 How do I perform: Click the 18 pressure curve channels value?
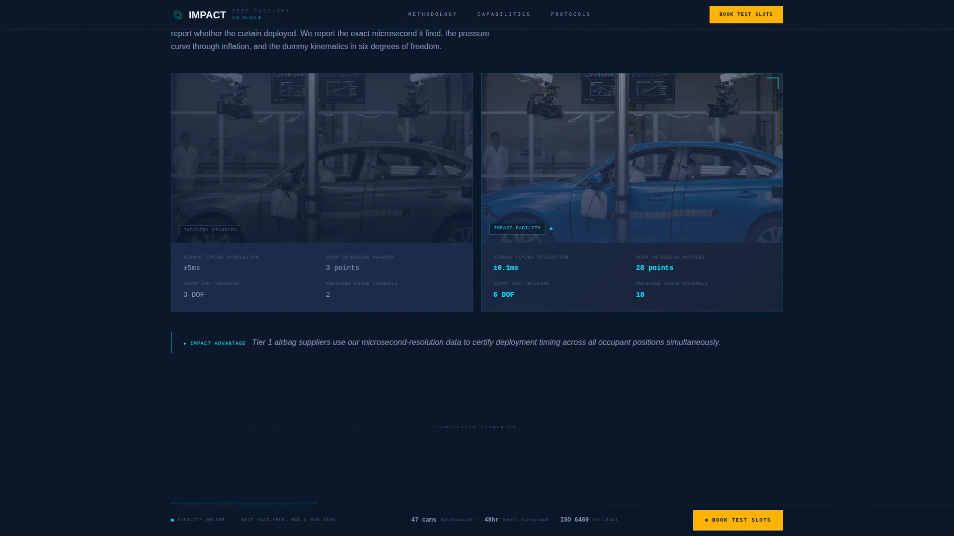640,295
